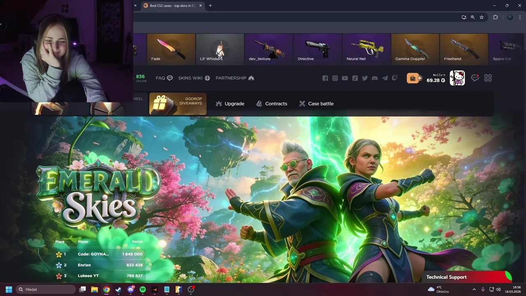The width and height of the screenshot is (526, 296).
Task: Click the 1 845 000 points value
Action: (x=132, y=254)
